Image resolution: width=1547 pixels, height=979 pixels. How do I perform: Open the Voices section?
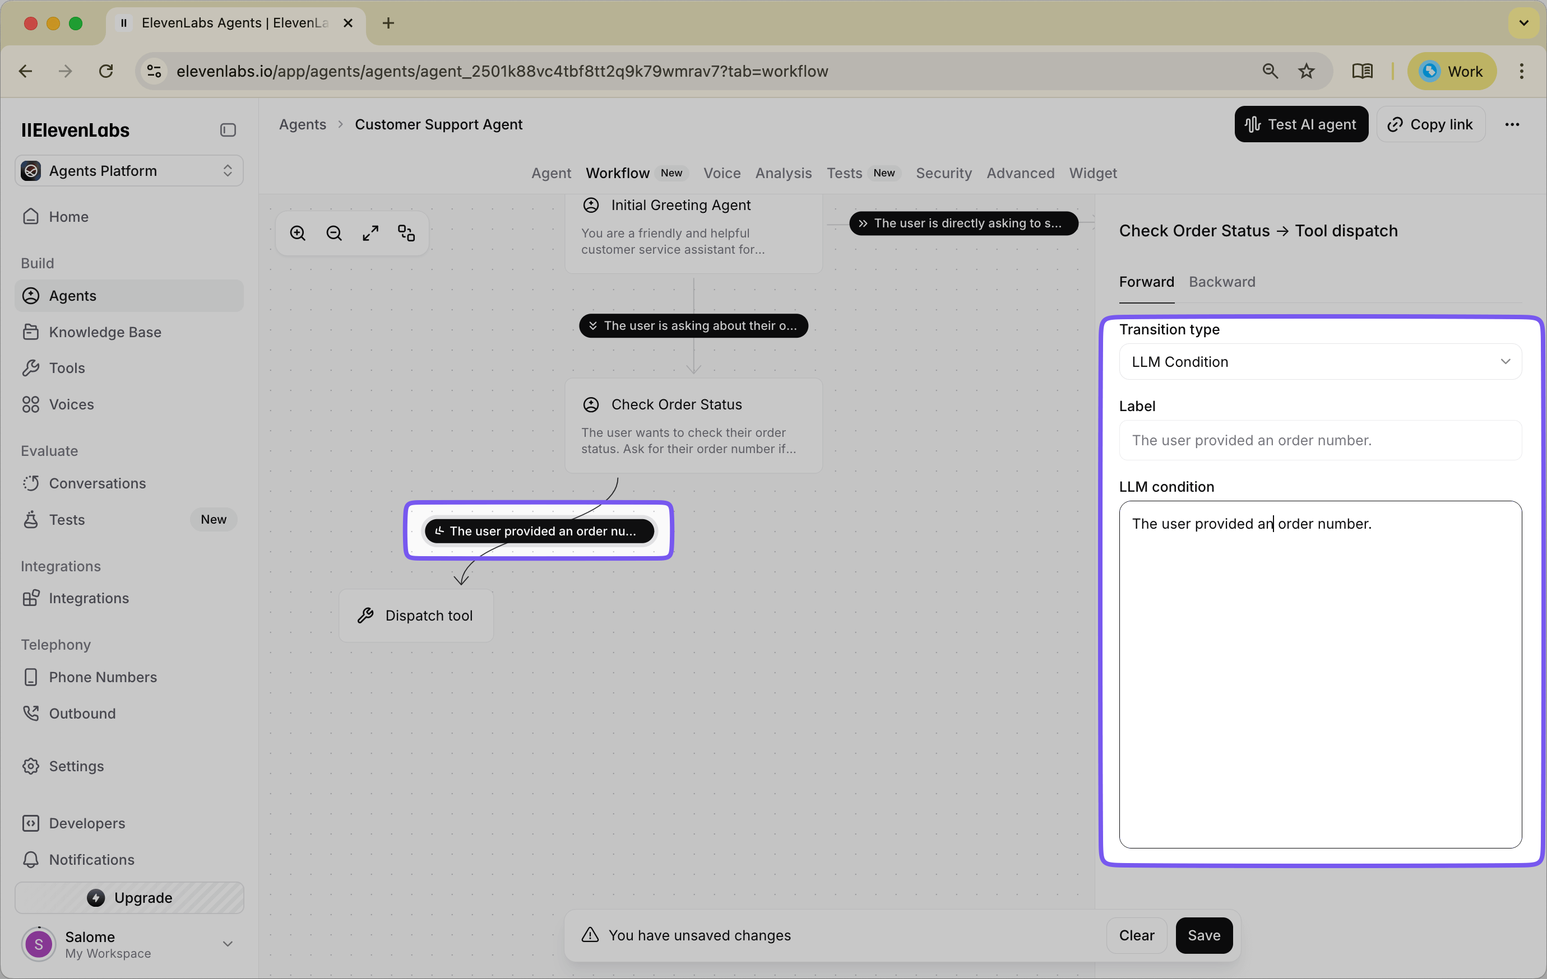click(71, 404)
